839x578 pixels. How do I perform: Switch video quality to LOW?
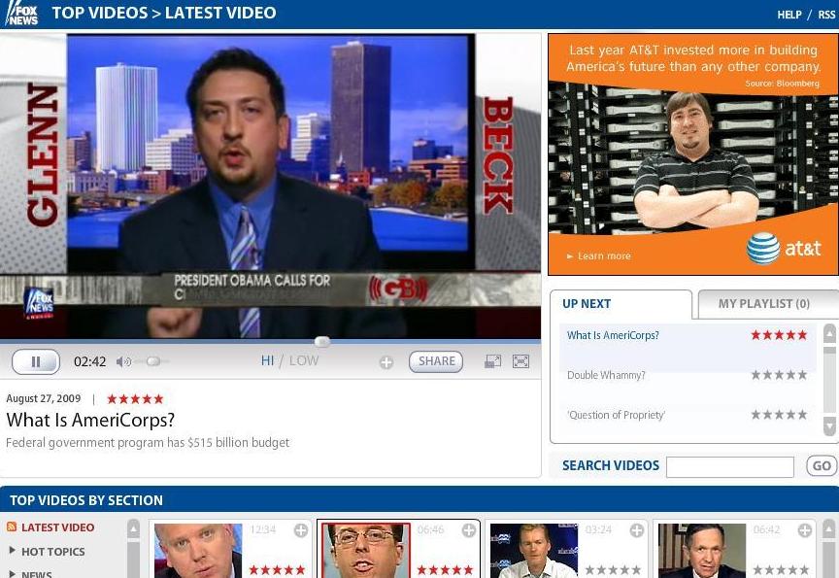tap(304, 360)
